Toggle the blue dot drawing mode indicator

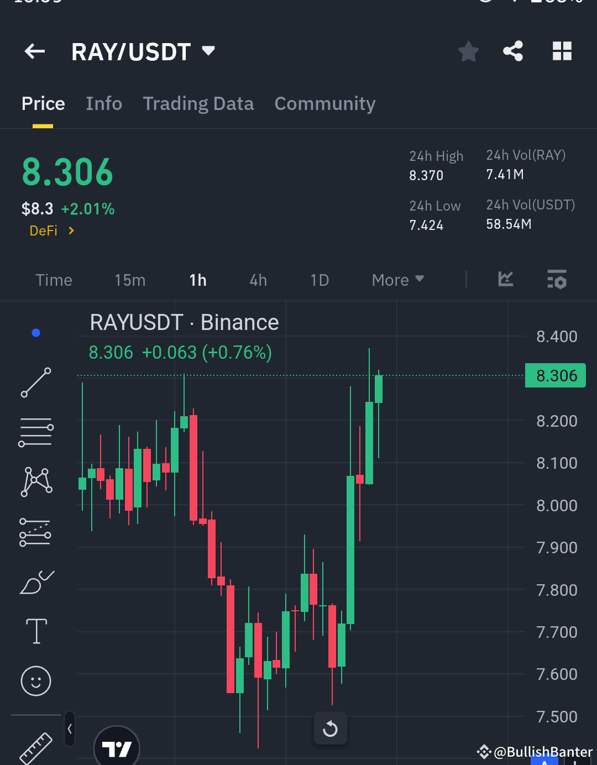36,332
